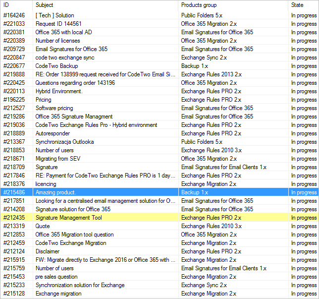
Task: Sort by the State column header
Action: pos(297,5)
